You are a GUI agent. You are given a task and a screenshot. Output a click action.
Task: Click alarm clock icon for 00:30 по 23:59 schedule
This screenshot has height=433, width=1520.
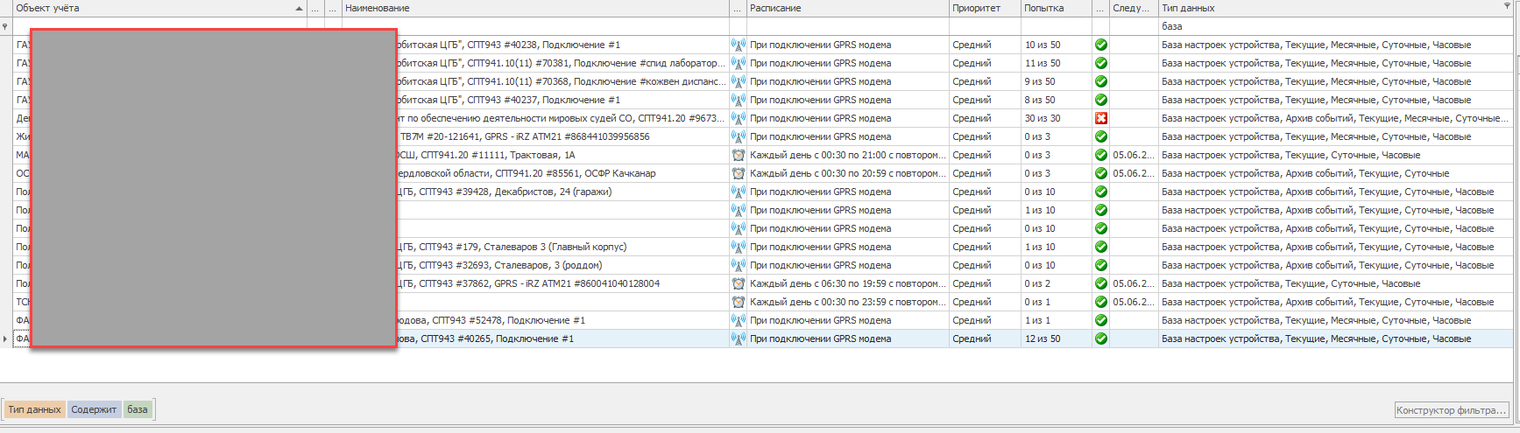(738, 302)
